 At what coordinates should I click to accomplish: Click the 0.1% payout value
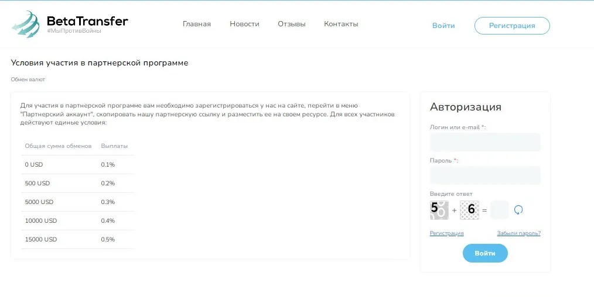coord(108,164)
